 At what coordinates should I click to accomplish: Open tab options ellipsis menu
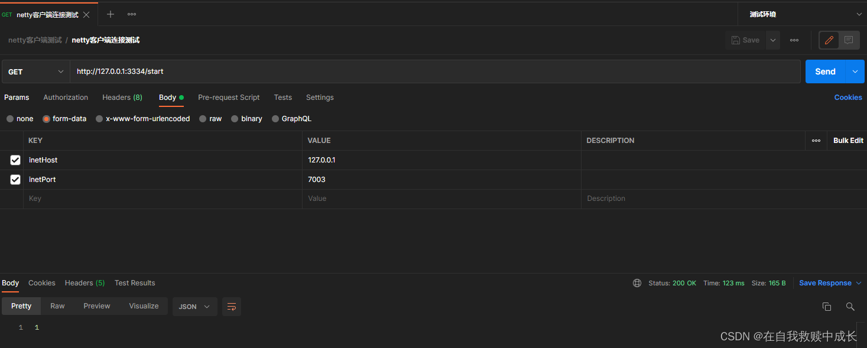[132, 14]
